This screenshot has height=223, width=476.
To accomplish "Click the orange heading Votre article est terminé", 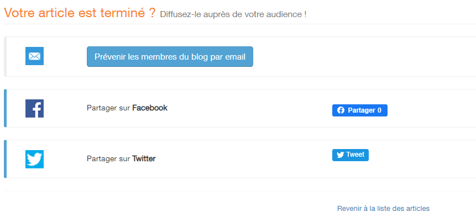I will (x=80, y=13).
